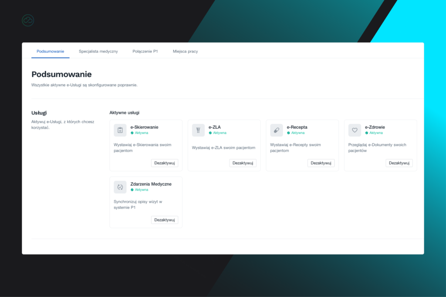The image size is (446, 297).
Task: Click 'Wystawiaj e-Skierowania swoim pacjentom' description
Action: (x=142, y=148)
